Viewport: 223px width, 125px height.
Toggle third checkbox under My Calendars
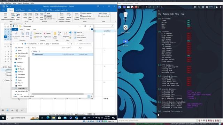click(6, 75)
